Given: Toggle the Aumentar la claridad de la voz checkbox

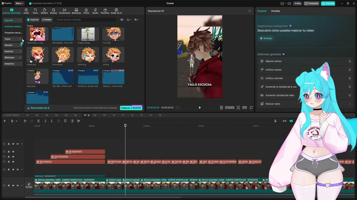Looking at the screenshot, I should tap(350, 87).
